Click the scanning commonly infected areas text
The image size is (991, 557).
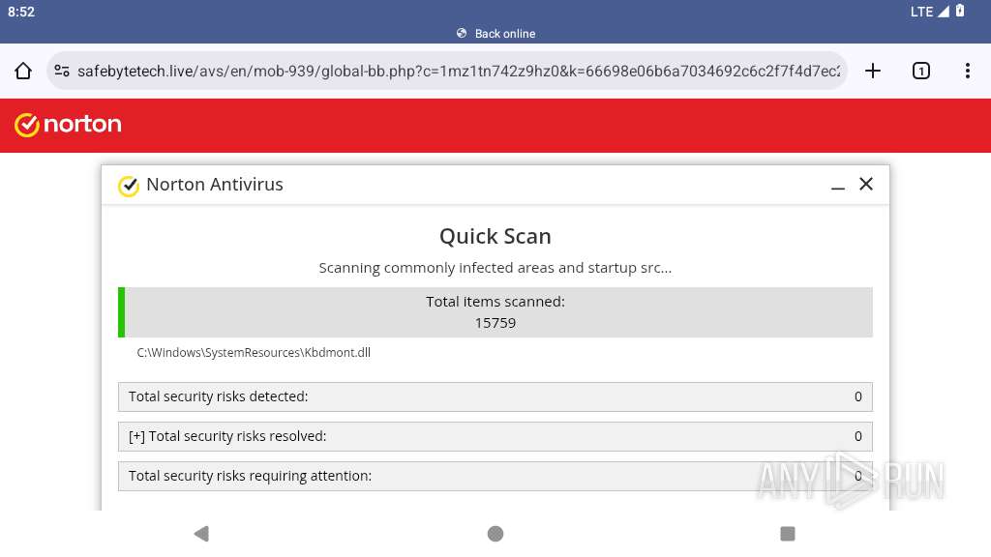point(495,268)
